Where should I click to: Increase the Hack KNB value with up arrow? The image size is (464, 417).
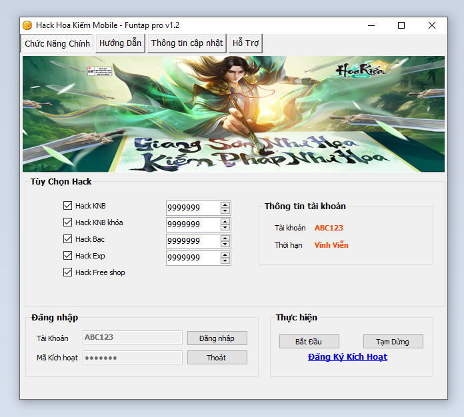[225, 205]
